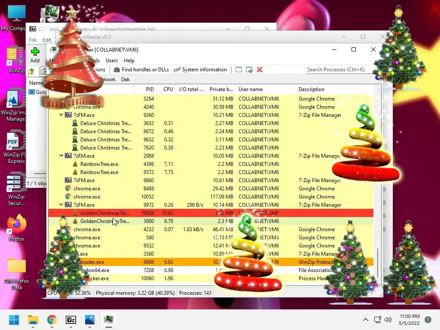Select GoldenChristmasTree PID 3900 row

click(x=211, y=221)
